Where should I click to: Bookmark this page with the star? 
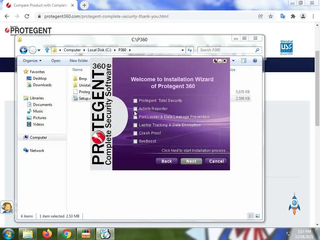(271, 16)
